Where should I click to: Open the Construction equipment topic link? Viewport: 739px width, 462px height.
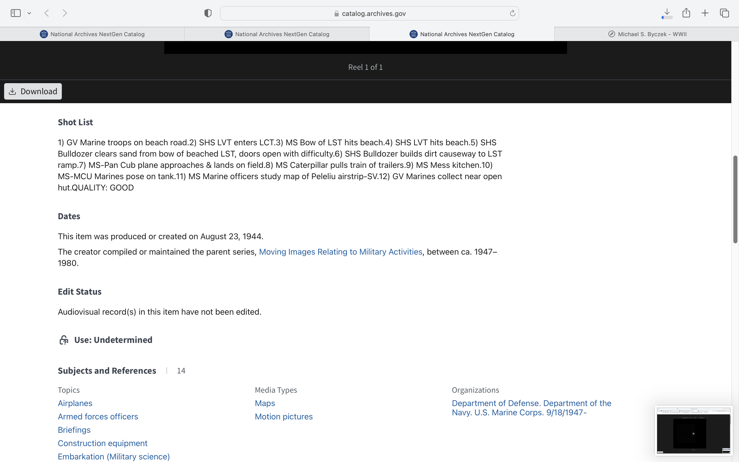[x=103, y=443]
